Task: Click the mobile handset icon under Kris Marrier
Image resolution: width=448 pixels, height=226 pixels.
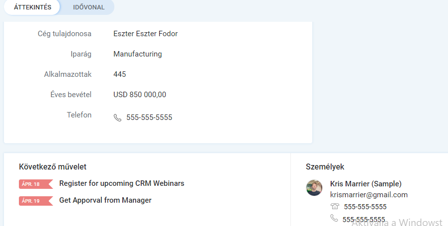Action: 334,218
